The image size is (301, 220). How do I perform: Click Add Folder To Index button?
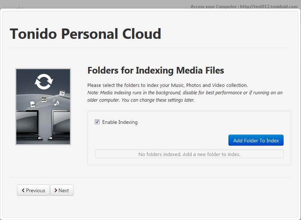[256, 140]
